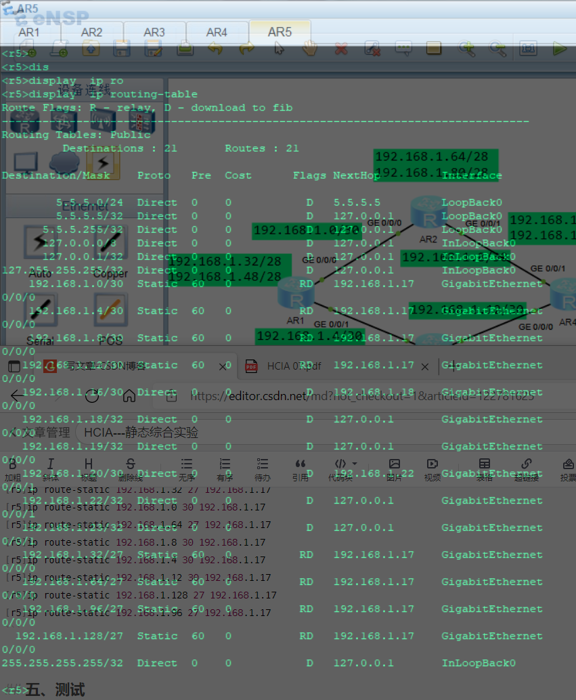Select the WLAN device category icon
Viewport: 576px width, 700px height.
pos(103,123)
